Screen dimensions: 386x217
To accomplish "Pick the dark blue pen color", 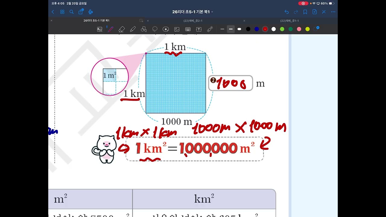I will tap(257, 29).
